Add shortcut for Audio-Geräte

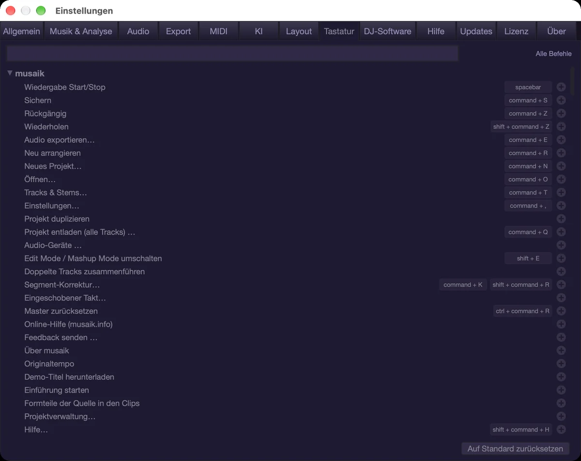tap(561, 245)
